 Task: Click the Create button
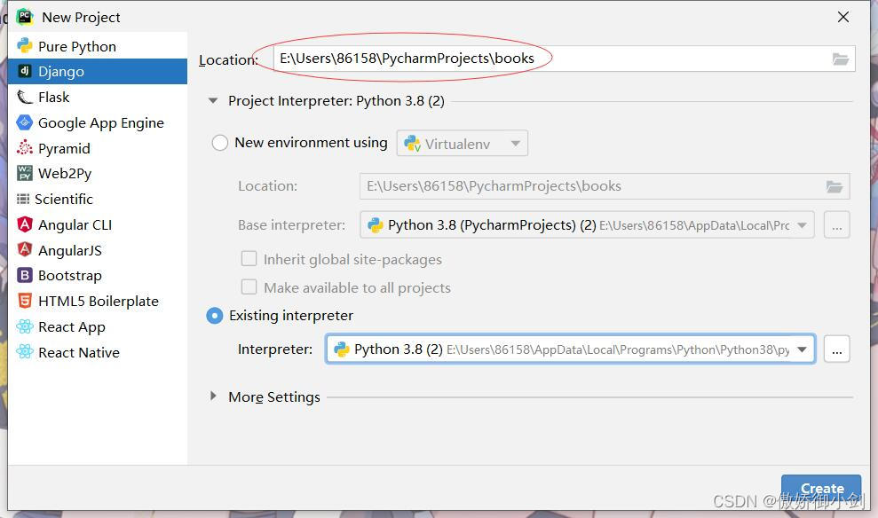point(821,489)
